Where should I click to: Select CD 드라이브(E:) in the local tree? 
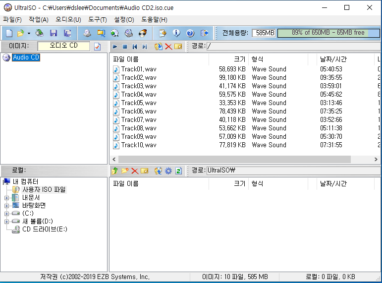click(45, 229)
